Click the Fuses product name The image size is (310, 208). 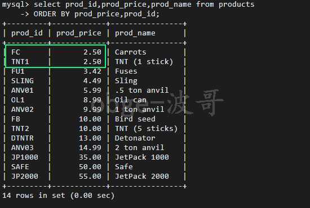126,71
